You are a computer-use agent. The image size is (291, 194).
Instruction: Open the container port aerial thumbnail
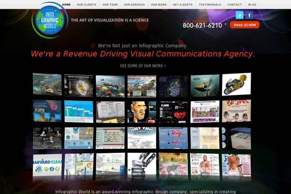coord(47,84)
